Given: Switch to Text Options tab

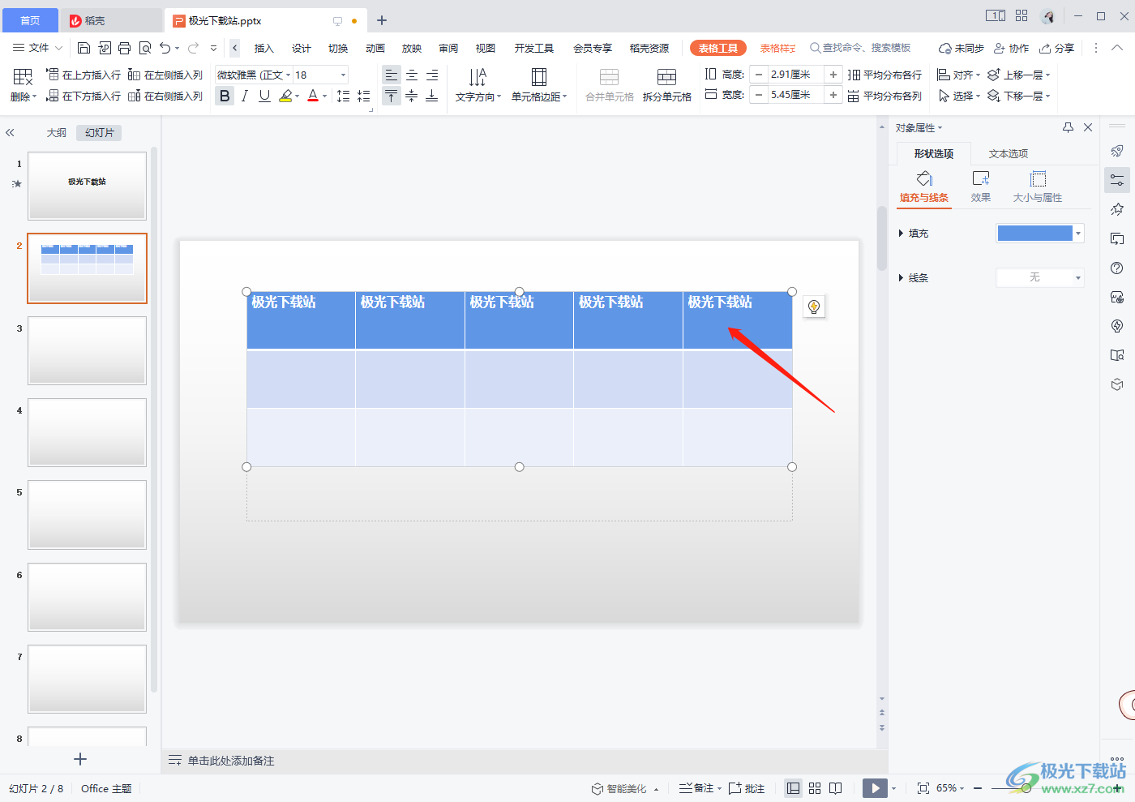Looking at the screenshot, I should coord(1008,153).
